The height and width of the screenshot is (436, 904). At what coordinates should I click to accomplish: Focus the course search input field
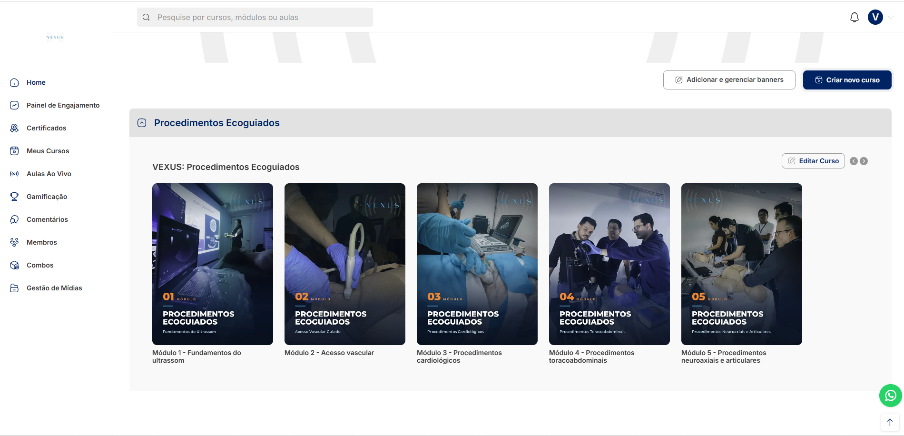point(255,17)
